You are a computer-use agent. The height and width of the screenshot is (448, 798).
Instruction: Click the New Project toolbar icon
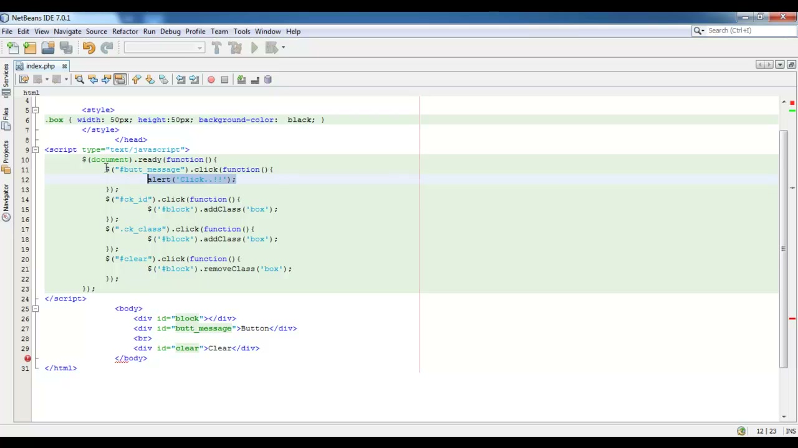(x=30, y=48)
